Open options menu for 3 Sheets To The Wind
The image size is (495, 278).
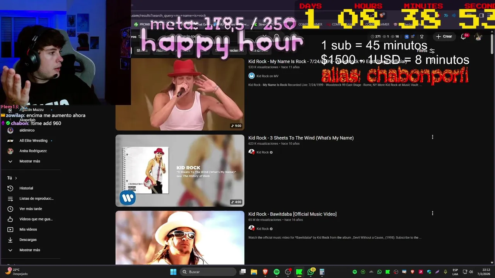pos(432,137)
